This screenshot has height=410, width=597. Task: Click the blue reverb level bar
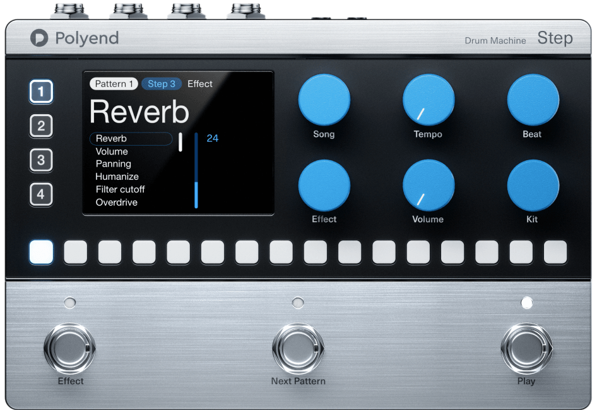point(196,170)
